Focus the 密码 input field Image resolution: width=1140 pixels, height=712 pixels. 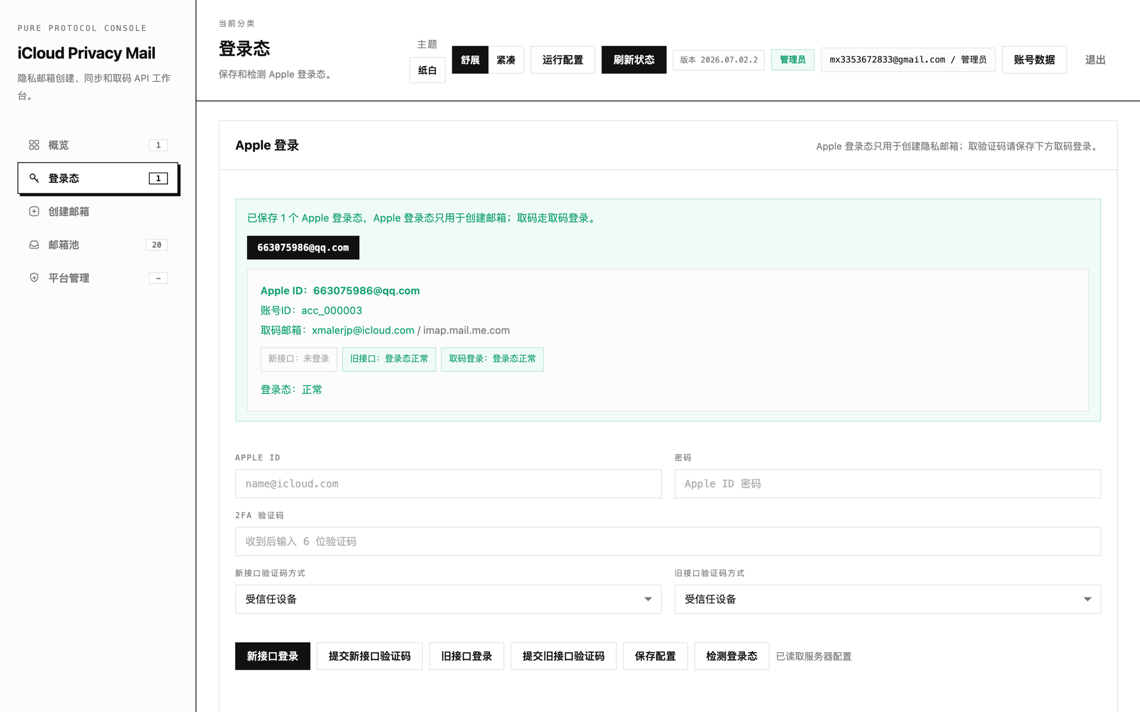click(888, 484)
